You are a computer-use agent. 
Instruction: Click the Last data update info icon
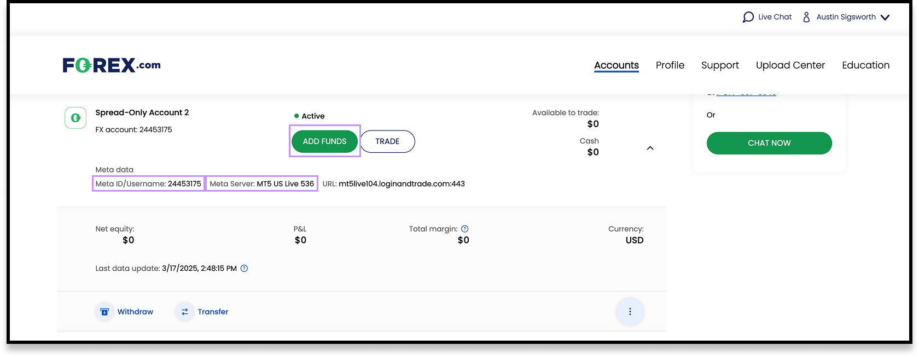tap(244, 269)
